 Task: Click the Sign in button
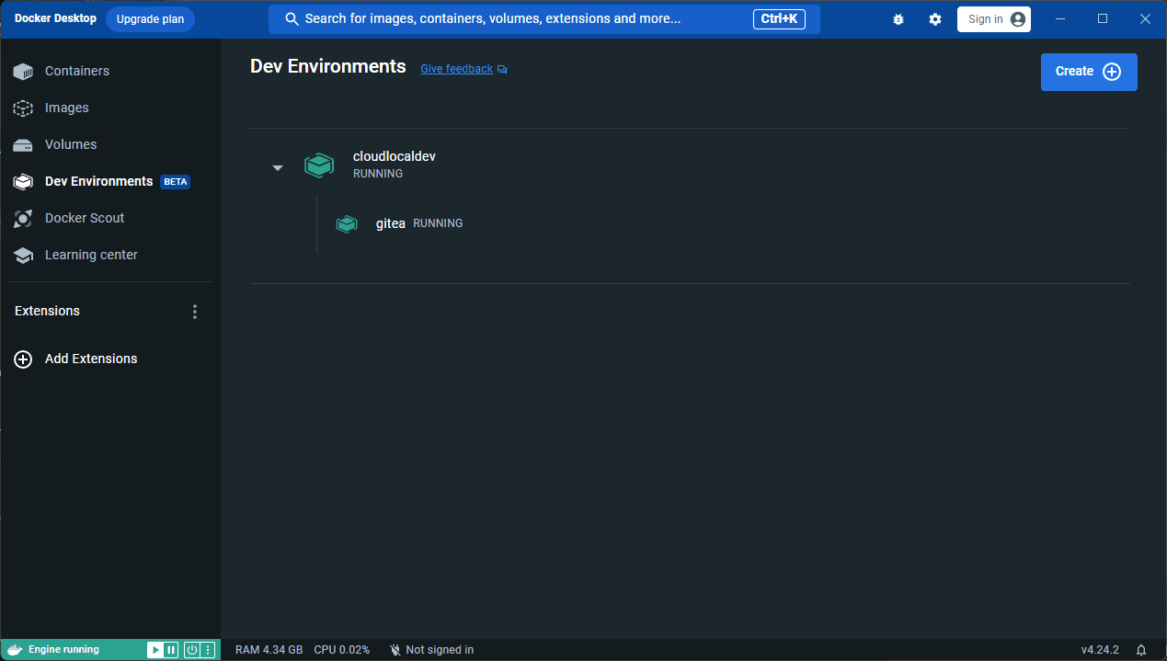coord(994,19)
